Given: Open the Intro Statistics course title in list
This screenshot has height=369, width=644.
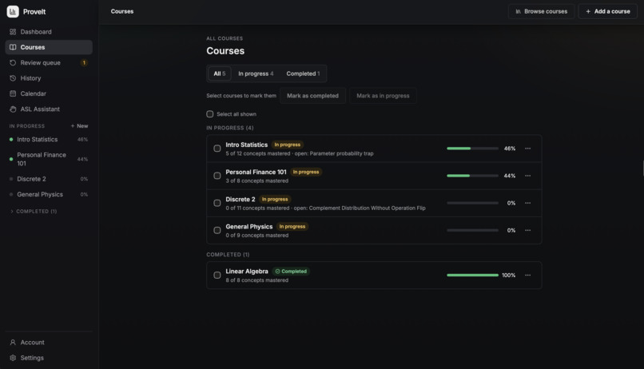Looking at the screenshot, I should (246, 145).
